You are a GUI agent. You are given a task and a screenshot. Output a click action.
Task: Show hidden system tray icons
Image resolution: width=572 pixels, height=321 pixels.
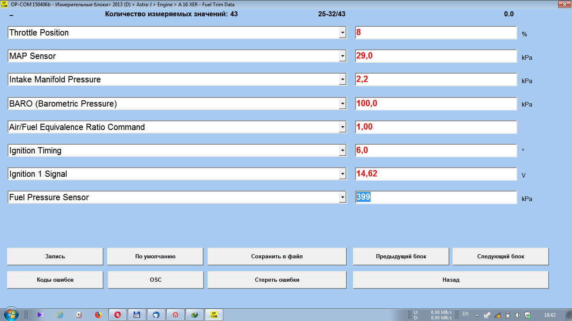click(x=477, y=315)
